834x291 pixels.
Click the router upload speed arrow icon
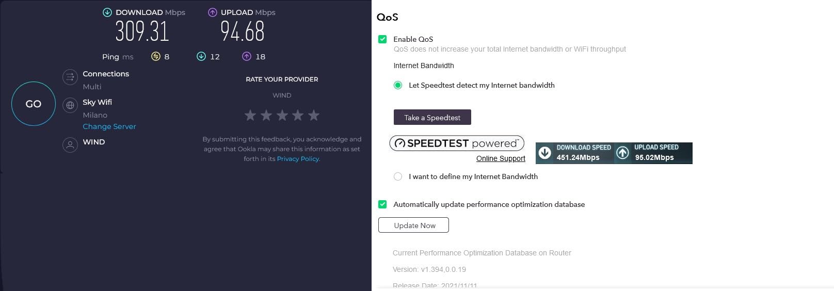pyautogui.click(x=623, y=153)
